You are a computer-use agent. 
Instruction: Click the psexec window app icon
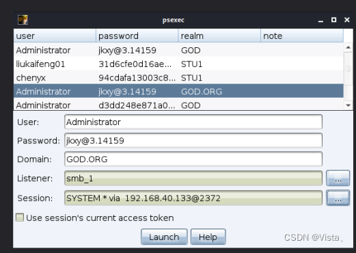coord(23,20)
